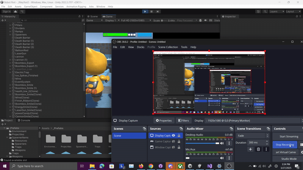Unlock the Display Capture source
Image resolution: width=303 pixels, height=170 pixels.
(179, 136)
